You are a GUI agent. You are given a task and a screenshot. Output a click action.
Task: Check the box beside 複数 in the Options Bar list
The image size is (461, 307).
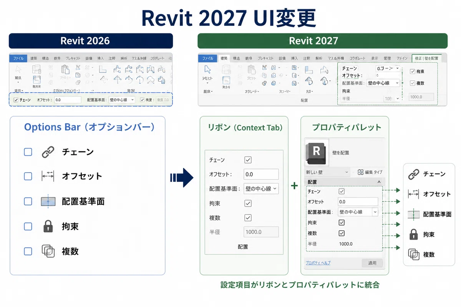(x=28, y=251)
